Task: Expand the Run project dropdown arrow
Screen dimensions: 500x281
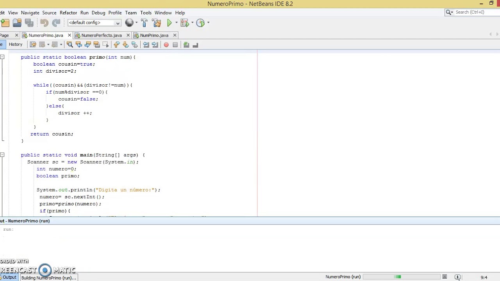Action: (177, 23)
